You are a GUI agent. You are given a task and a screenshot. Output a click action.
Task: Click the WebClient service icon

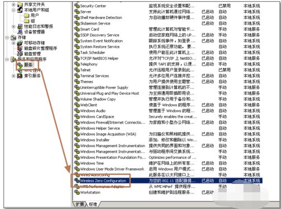[x=77, y=105]
